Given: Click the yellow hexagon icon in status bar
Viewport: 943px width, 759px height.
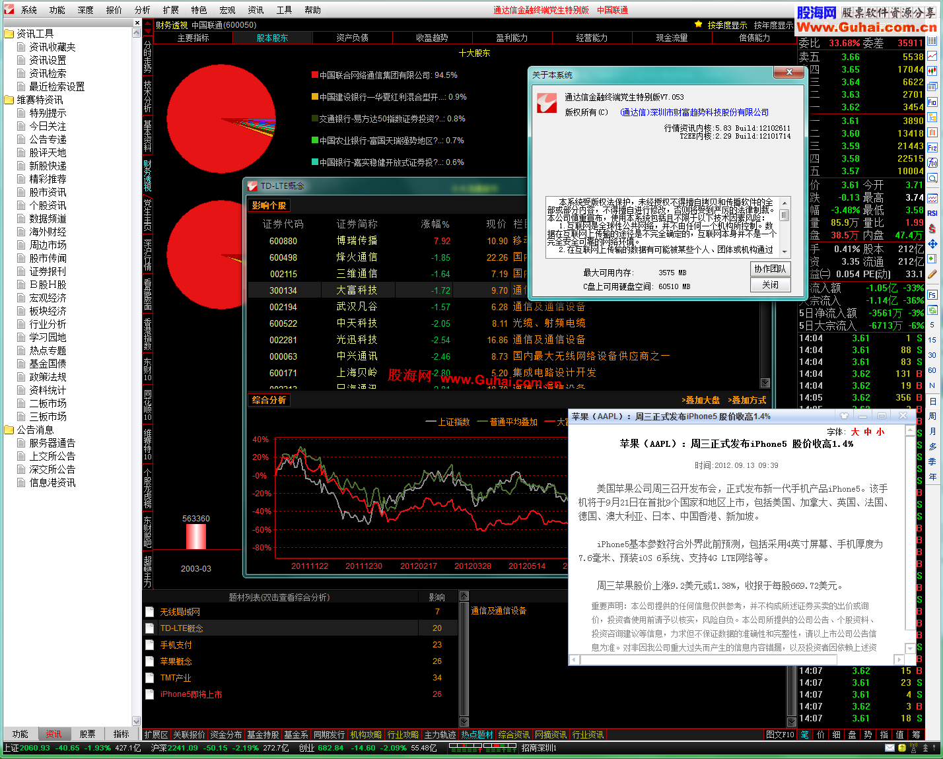Looking at the screenshot, I should pos(902,748).
